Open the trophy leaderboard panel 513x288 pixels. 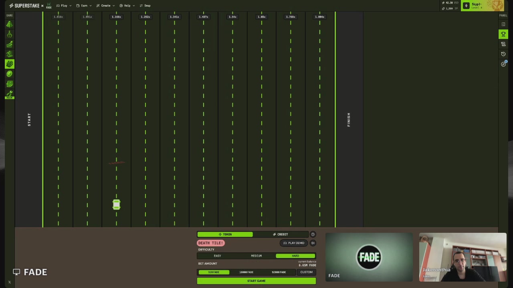[503, 34]
